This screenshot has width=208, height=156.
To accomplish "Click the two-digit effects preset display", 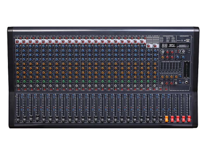I will [x=165, y=46].
